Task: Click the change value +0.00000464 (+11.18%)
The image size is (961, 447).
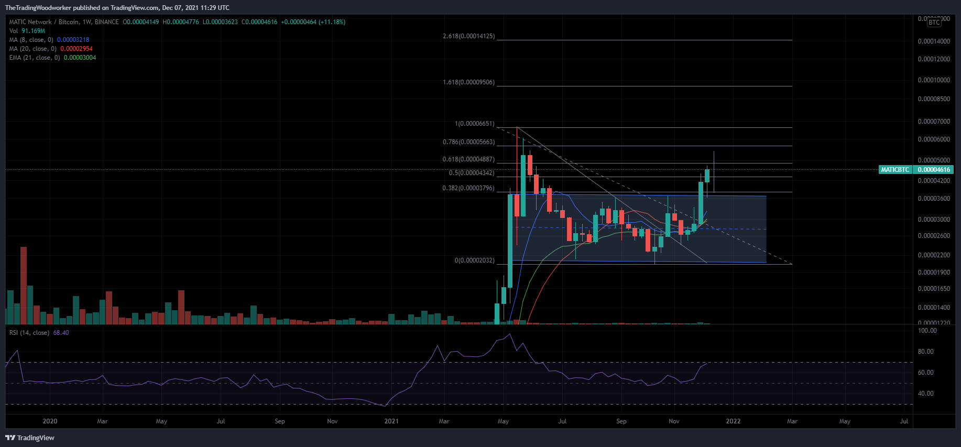Action: click(313, 22)
